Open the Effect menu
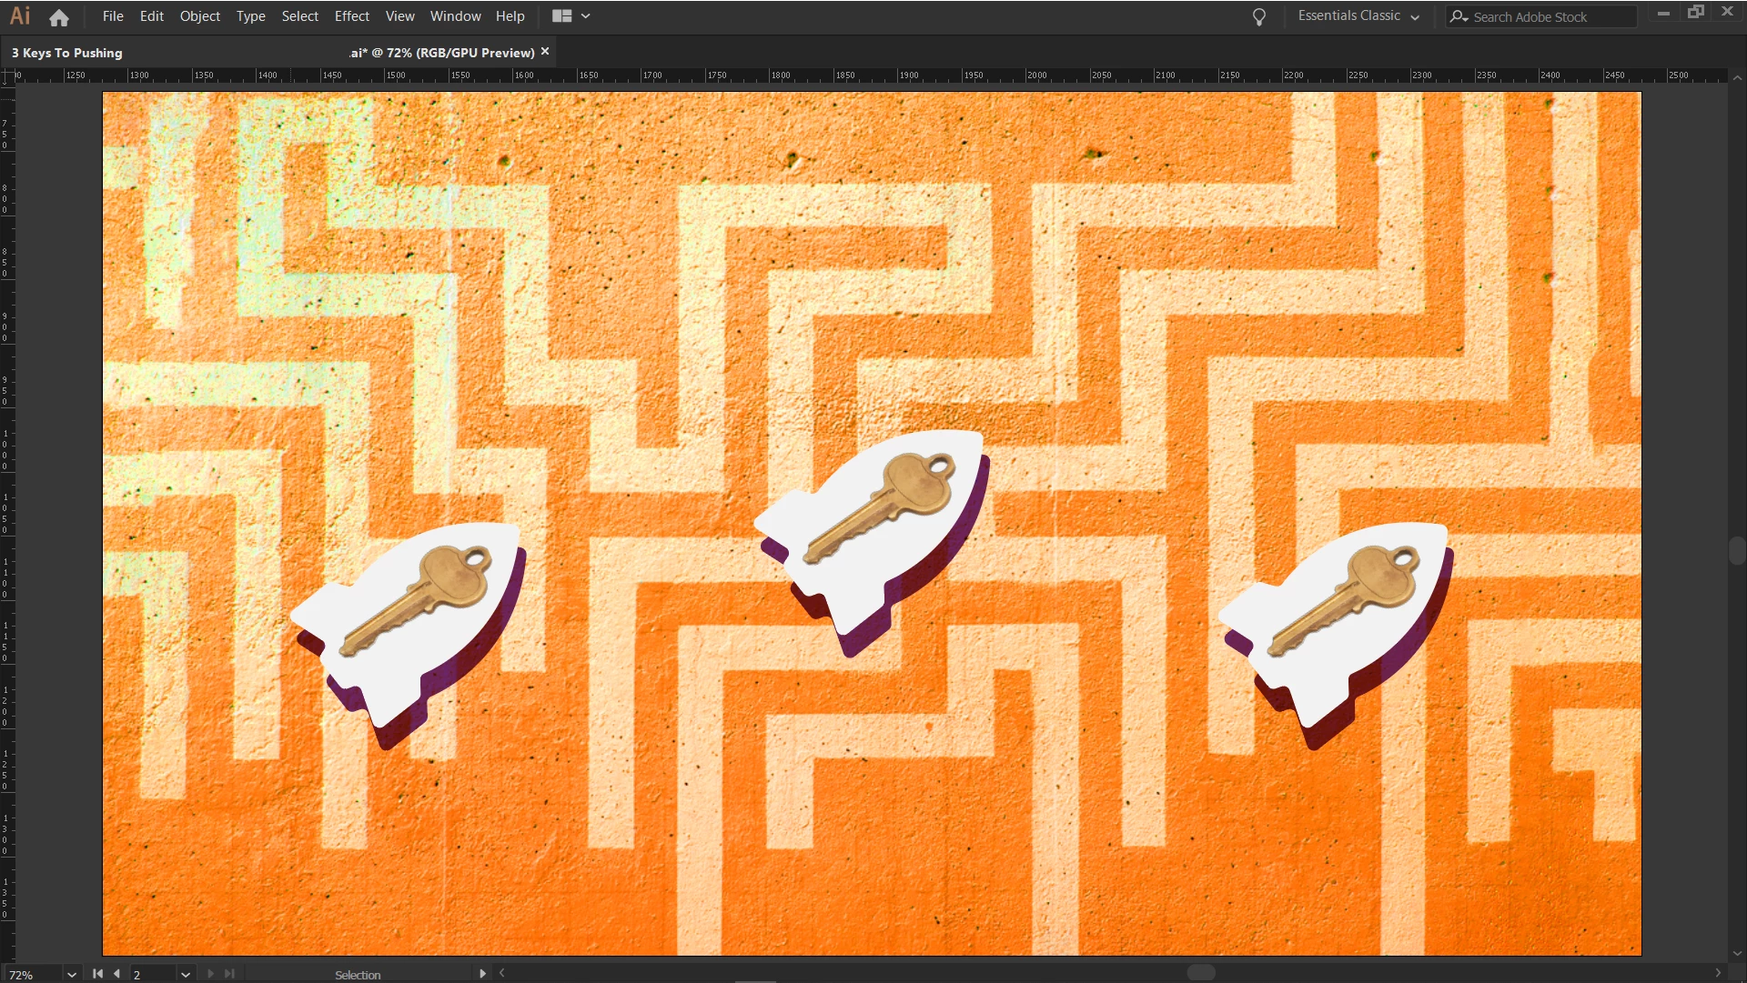 tap(351, 16)
